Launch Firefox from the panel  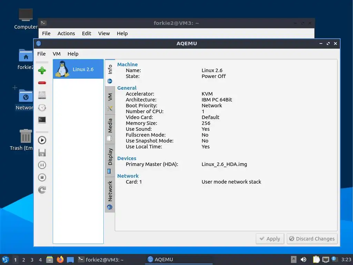coord(60,259)
